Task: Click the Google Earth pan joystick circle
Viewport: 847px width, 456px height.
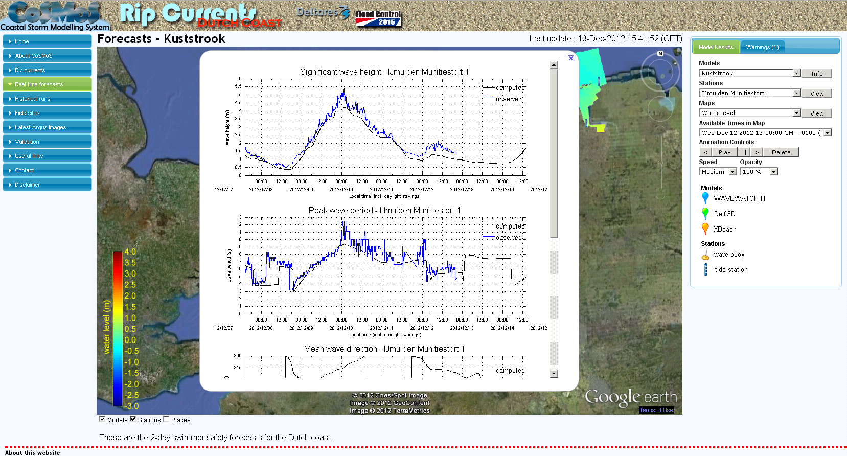Action: point(660,108)
